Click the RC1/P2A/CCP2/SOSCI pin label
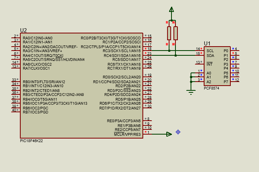This screenshot has height=172, width=259. 122,42
